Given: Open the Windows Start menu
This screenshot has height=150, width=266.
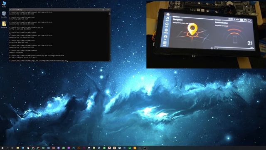Looking at the screenshot, I should 2,148.
